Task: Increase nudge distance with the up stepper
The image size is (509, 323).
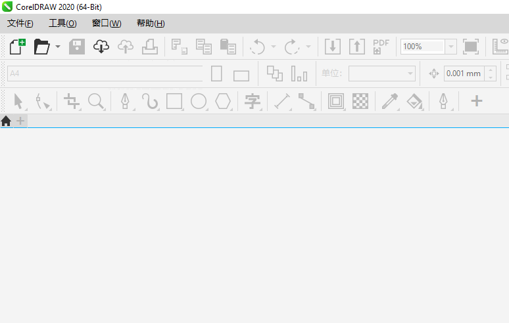Action: click(x=491, y=70)
